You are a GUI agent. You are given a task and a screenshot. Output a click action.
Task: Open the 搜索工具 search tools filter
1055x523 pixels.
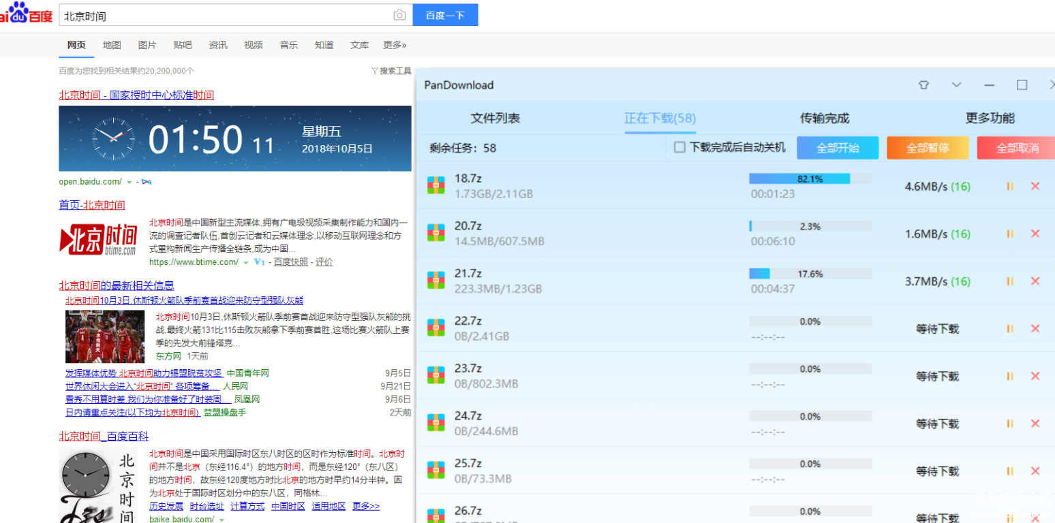[x=391, y=71]
